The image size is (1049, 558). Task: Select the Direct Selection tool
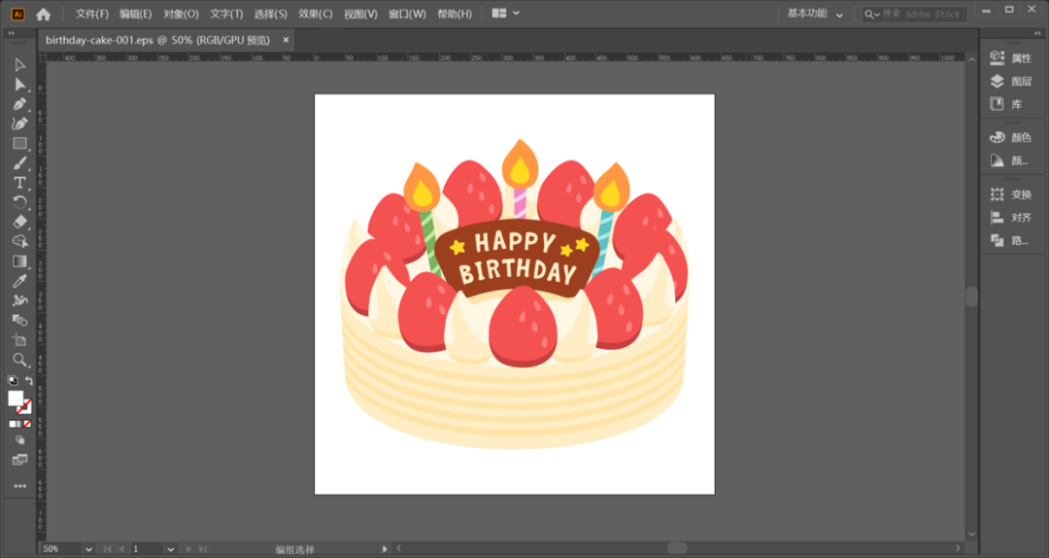19,86
